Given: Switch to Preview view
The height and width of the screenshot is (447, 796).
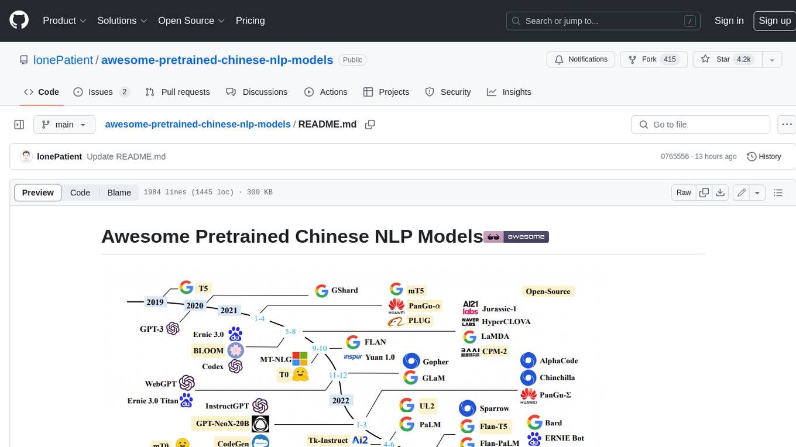Looking at the screenshot, I should tap(38, 192).
